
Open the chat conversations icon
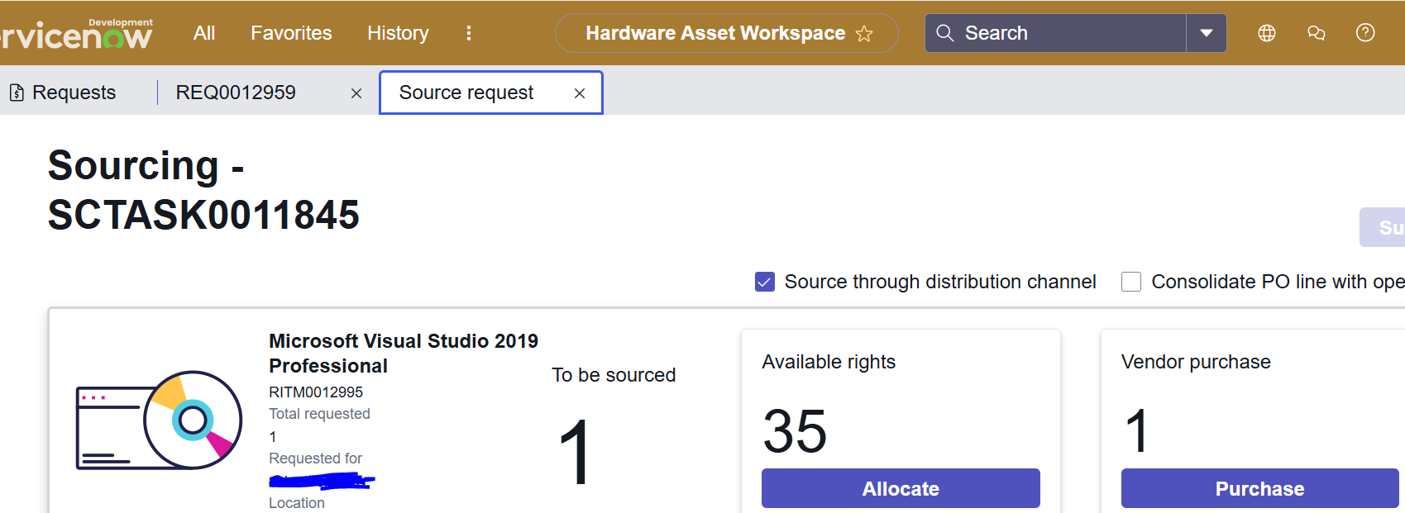click(x=1317, y=33)
